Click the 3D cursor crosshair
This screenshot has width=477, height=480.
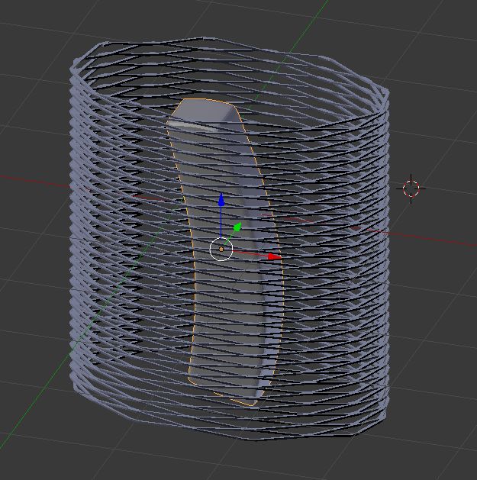pyautogui.click(x=411, y=188)
